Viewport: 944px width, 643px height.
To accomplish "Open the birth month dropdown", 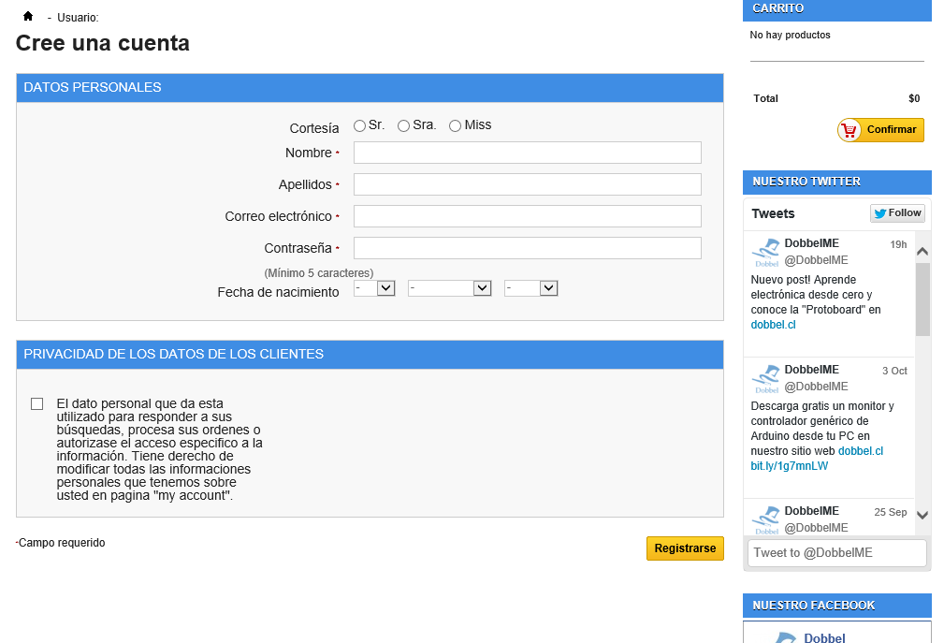I will 450,288.
